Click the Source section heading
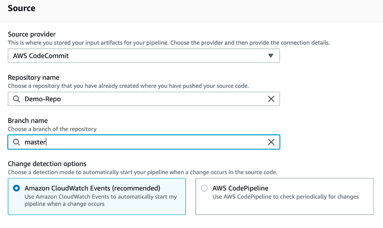 (x=22, y=9)
